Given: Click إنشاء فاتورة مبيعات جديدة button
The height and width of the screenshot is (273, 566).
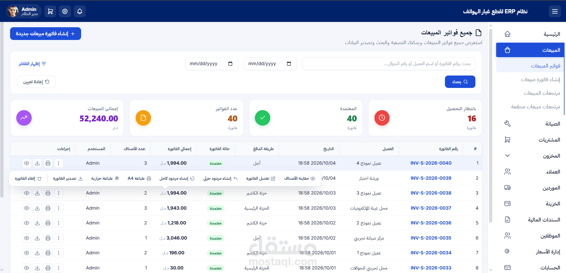Looking at the screenshot, I should point(46,34).
